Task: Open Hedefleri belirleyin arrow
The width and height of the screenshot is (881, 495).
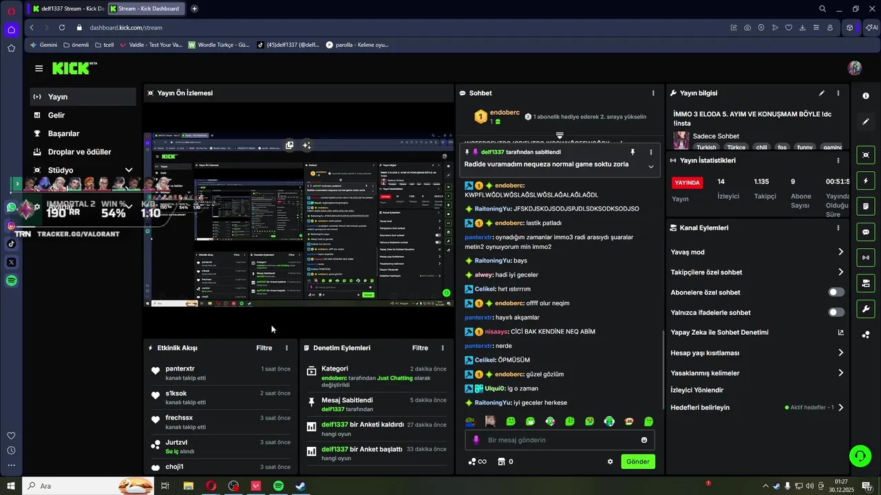Action: coord(840,407)
